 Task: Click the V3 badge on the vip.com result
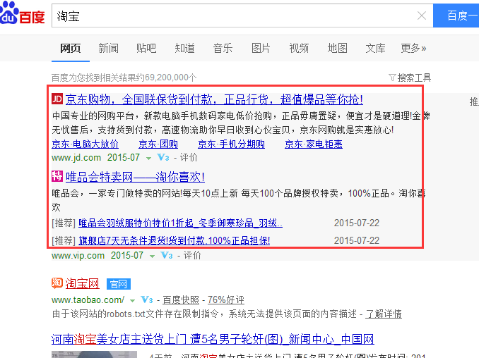click(x=167, y=255)
